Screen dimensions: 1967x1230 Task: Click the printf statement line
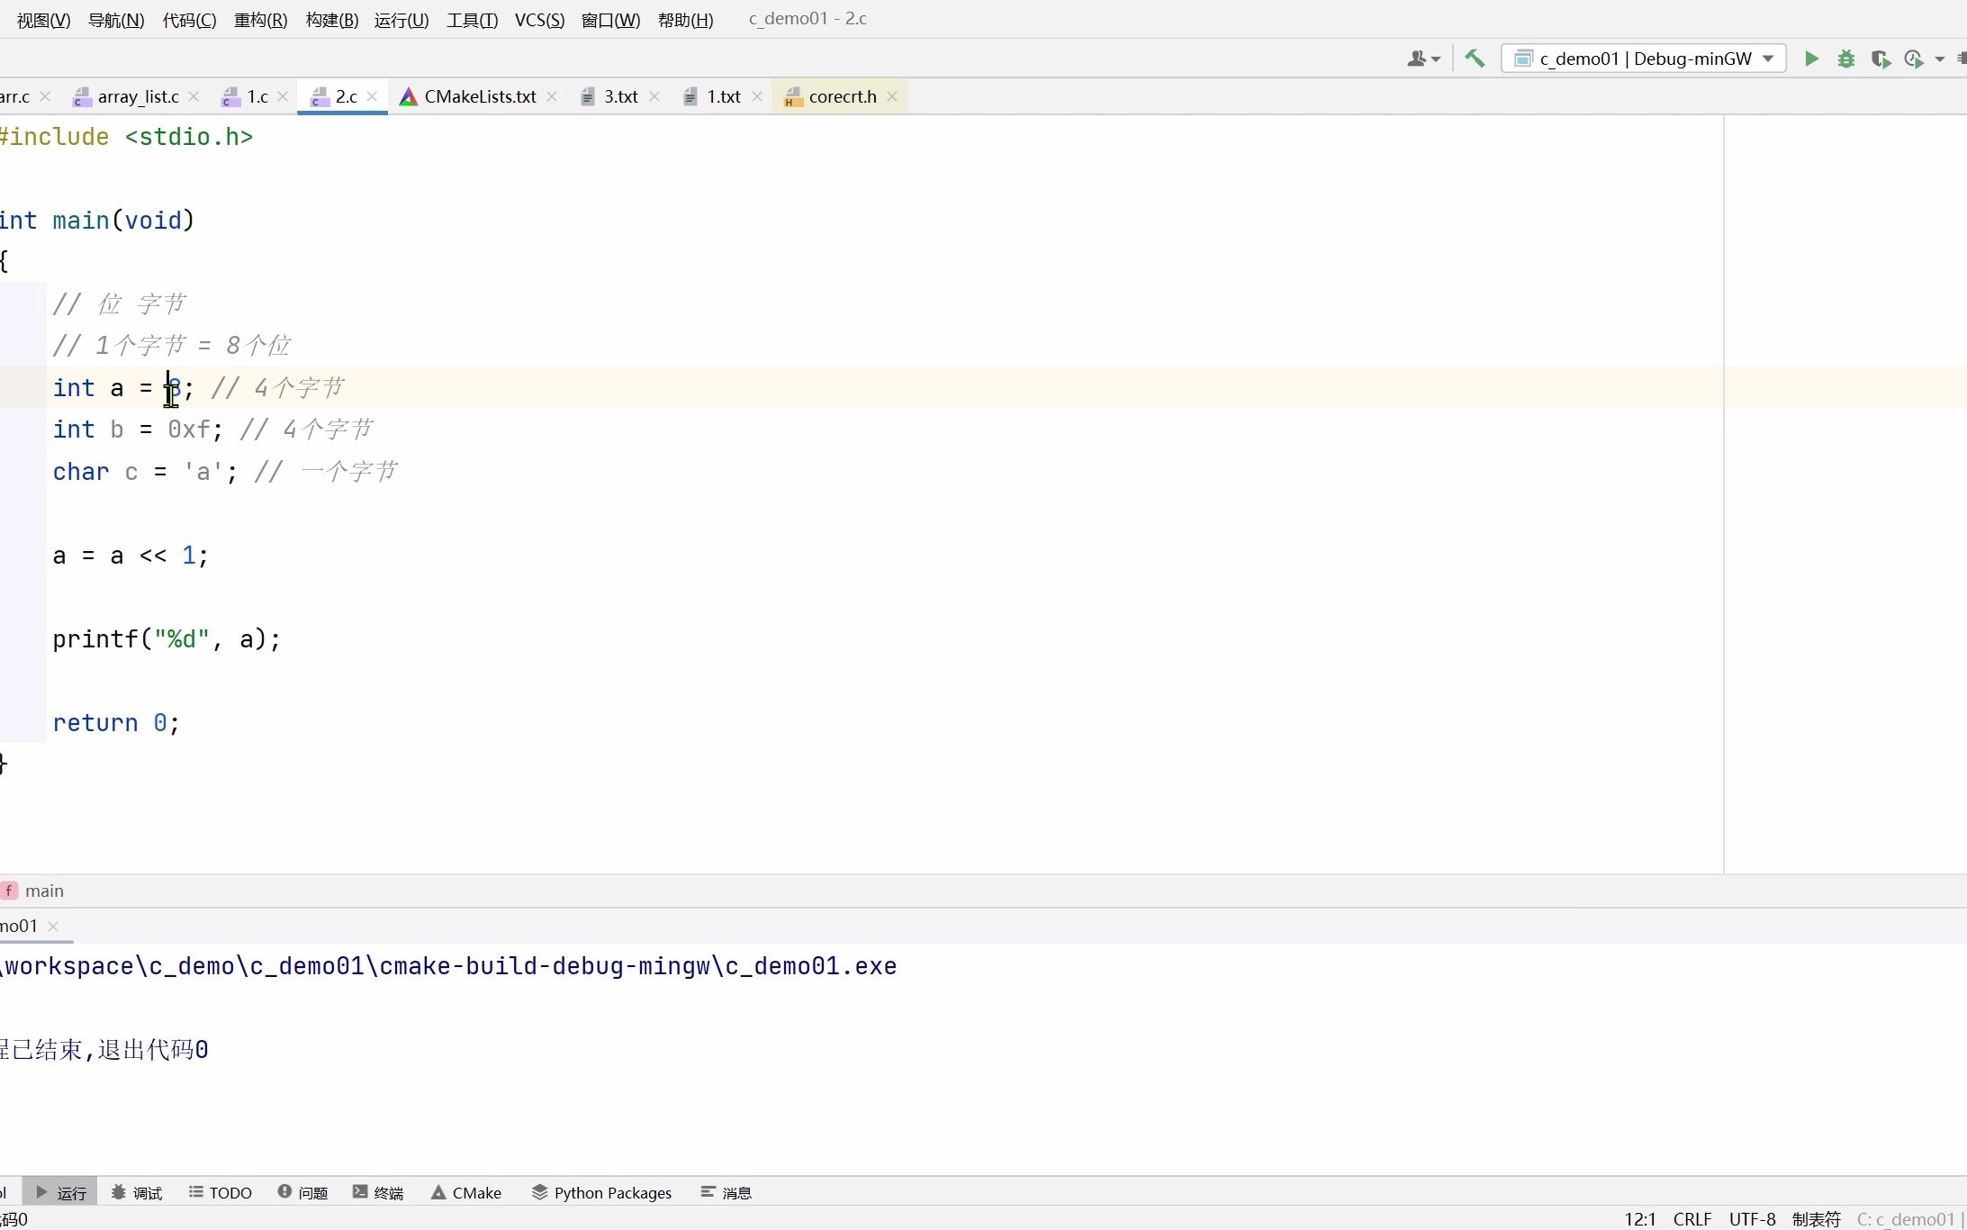[167, 639]
